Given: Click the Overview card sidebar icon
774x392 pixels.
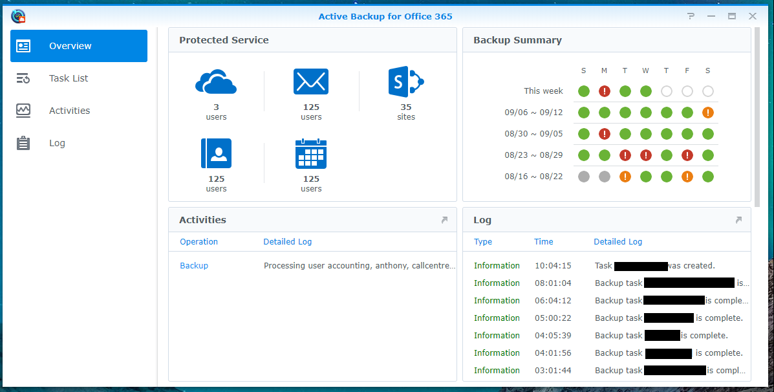Looking at the screenshot, I should coord(23,46).
